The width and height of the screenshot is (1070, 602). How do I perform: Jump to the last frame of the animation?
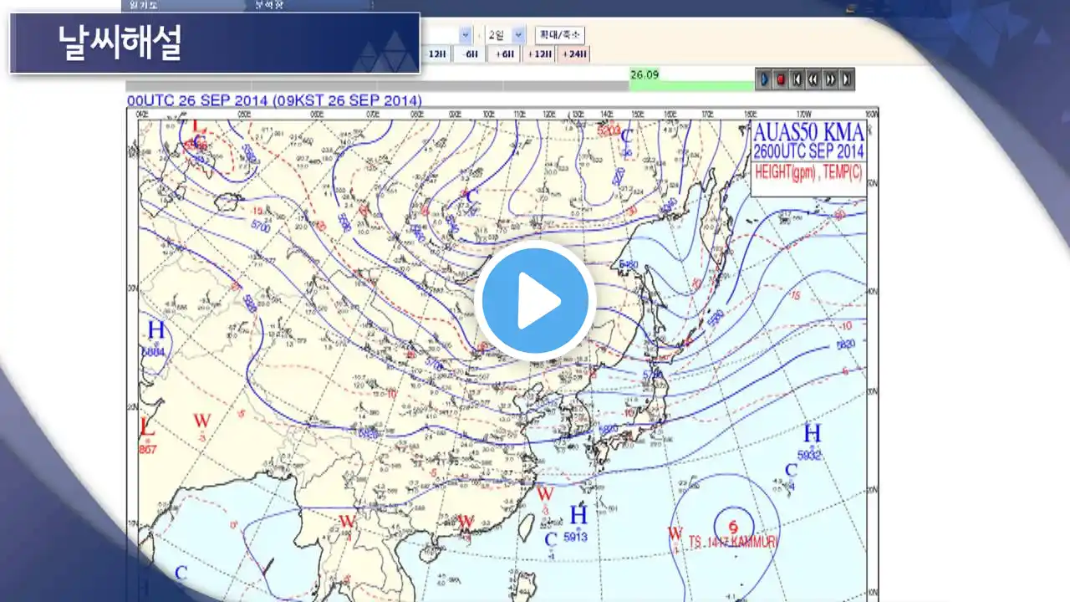tap(846, 79)
